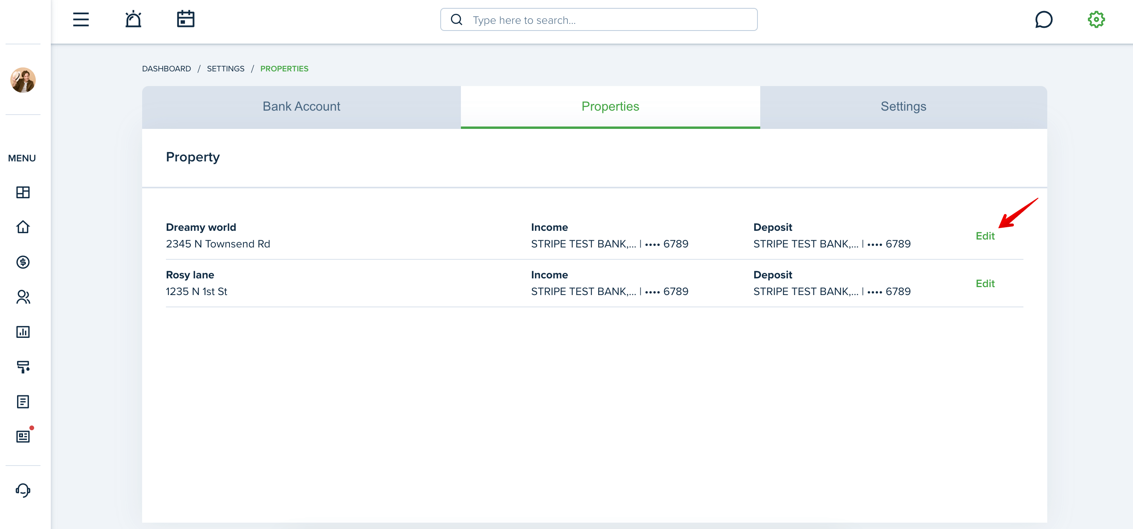1133x529 pixels.
Task: Click address 1235 N 1st St
Action: 196,291
